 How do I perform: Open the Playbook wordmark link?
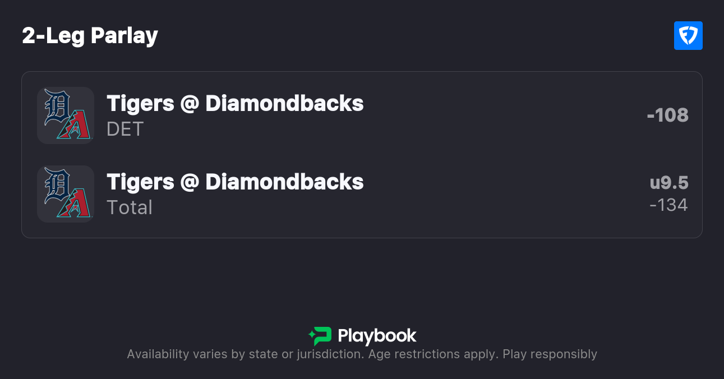(x=377, y=336)
